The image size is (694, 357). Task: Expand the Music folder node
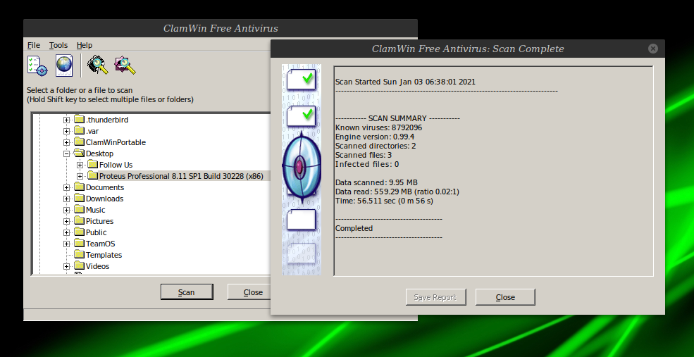point(66,210)
